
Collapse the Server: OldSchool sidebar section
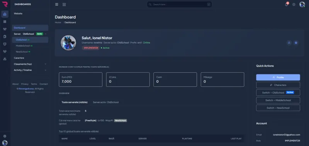tap(30, 34)
